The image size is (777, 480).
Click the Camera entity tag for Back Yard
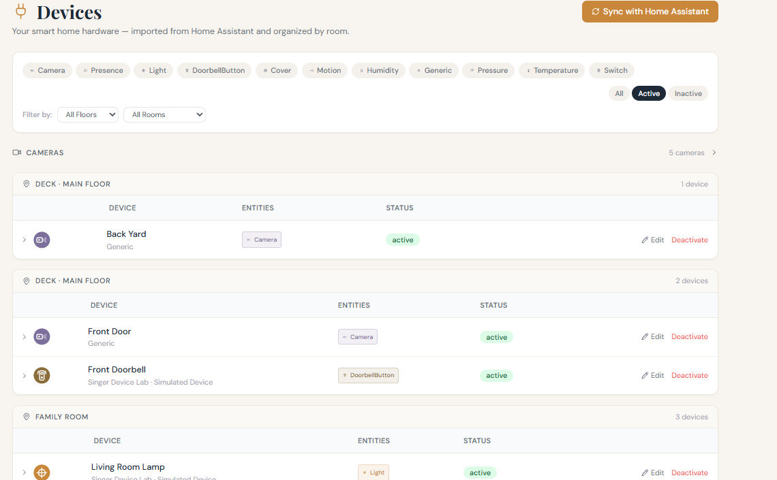(262, 240)
